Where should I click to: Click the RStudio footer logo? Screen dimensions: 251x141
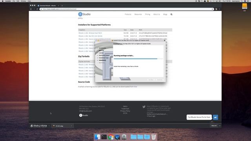tap(84, 115)
